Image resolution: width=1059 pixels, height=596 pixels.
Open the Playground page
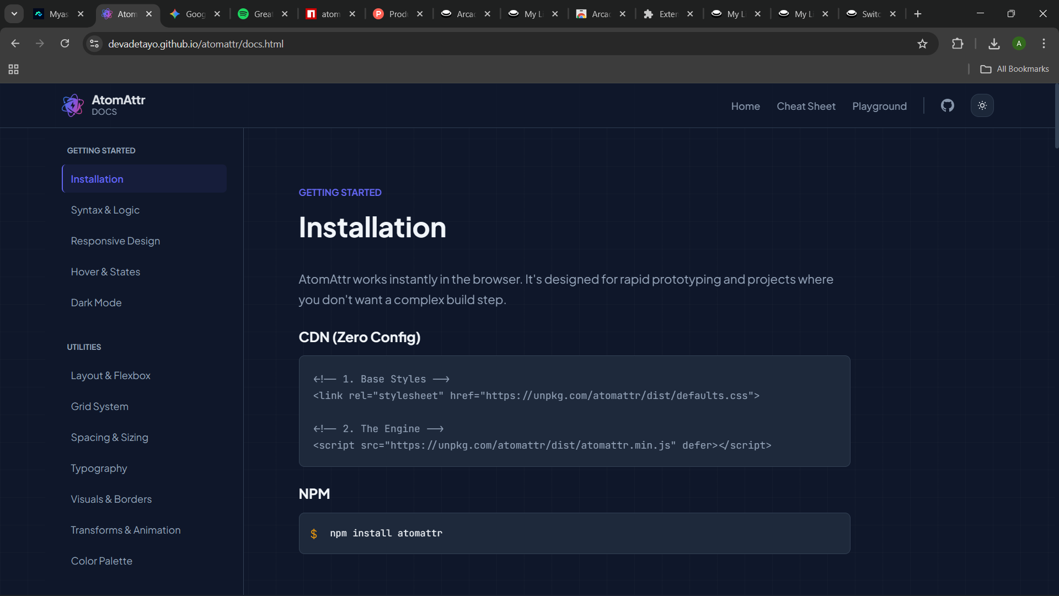tap(879, 106)
